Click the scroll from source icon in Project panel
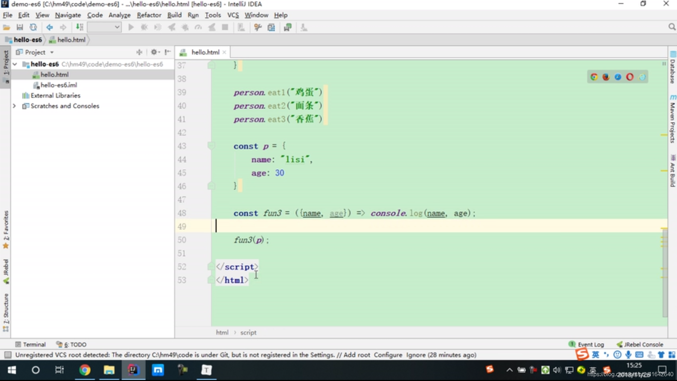 pyautogui.click(x=139, y=52)
